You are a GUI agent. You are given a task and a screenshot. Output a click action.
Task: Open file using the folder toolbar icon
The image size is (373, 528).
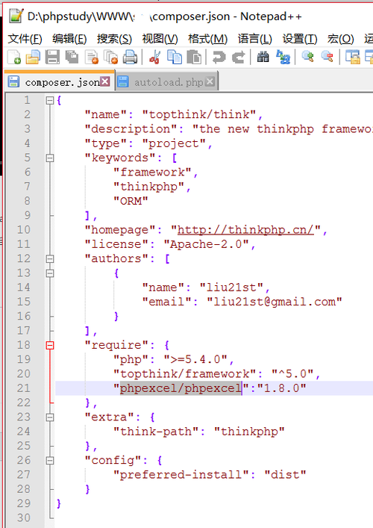pos(33,57)
